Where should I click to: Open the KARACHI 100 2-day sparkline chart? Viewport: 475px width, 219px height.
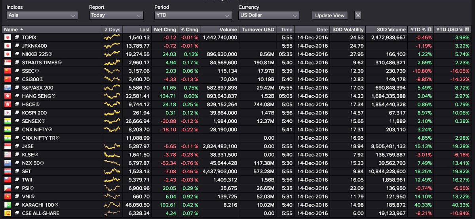[112, 205]
